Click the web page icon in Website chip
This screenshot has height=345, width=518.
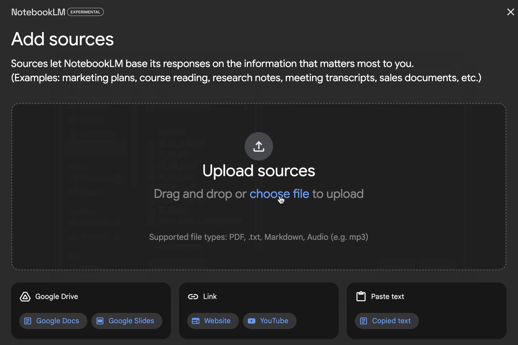click(x=196, y=321)
